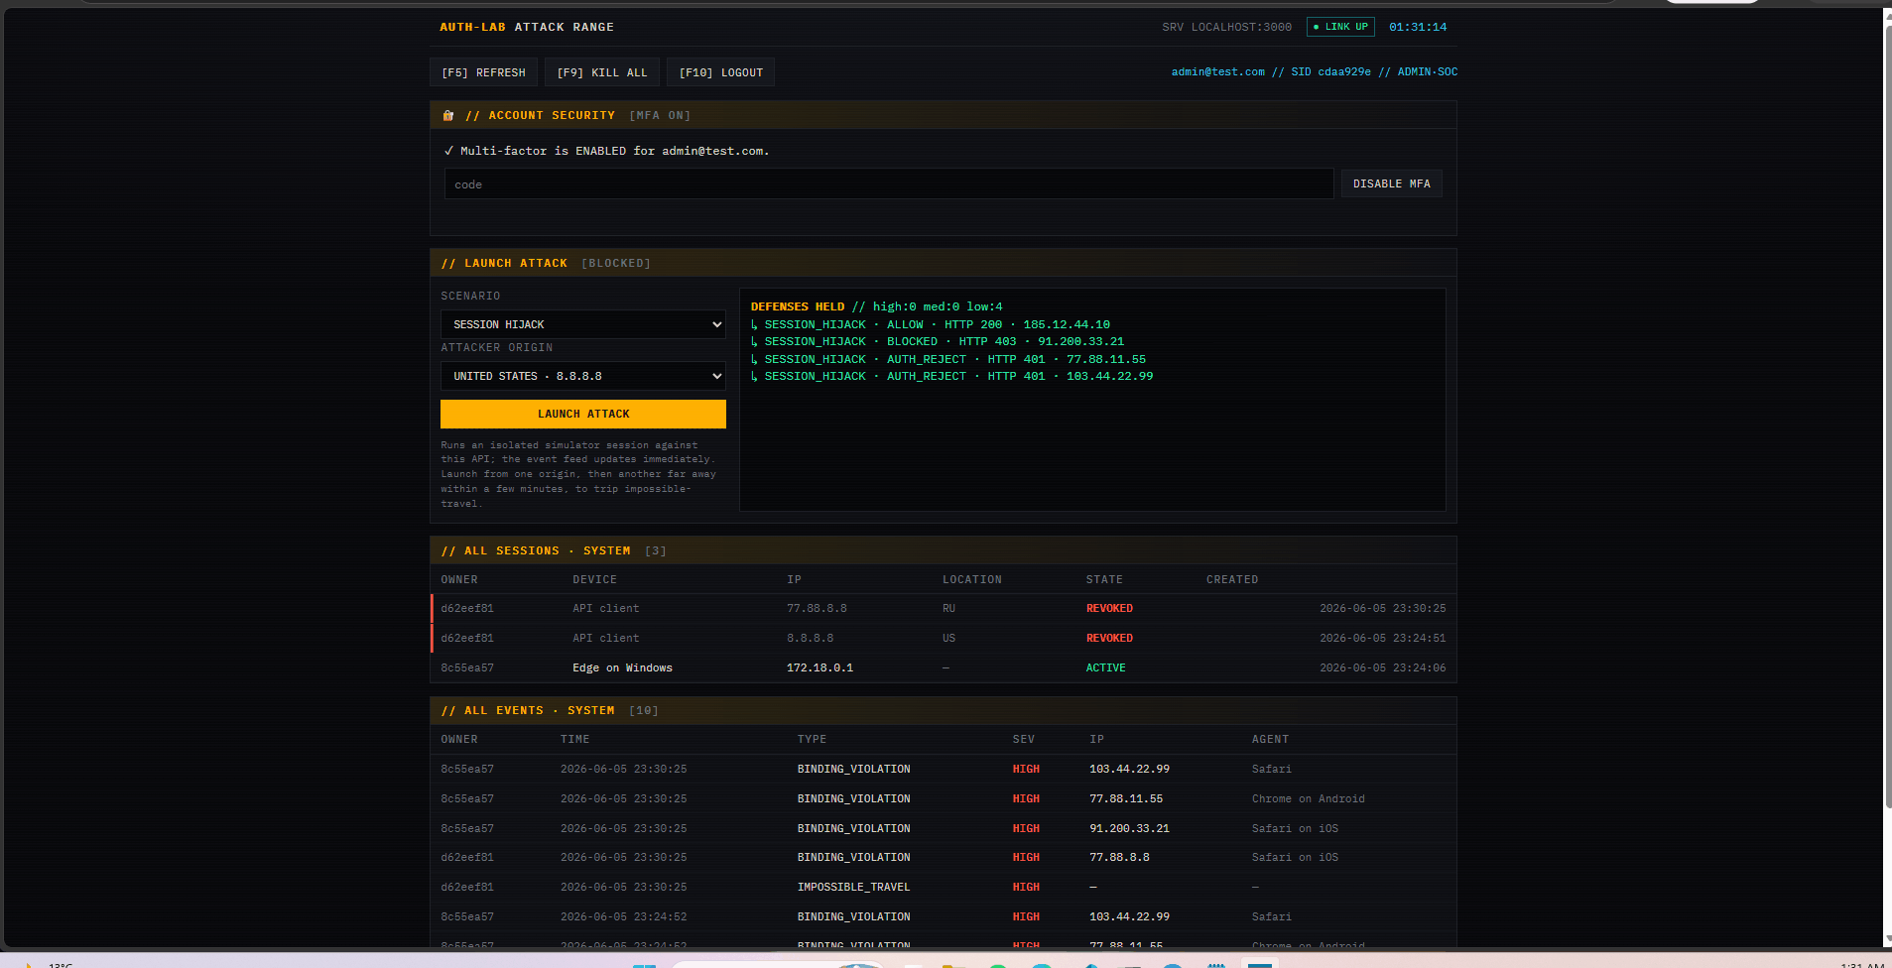
Task: Open the ATTACKER ORIGIN dropdown
Action: 583,376
